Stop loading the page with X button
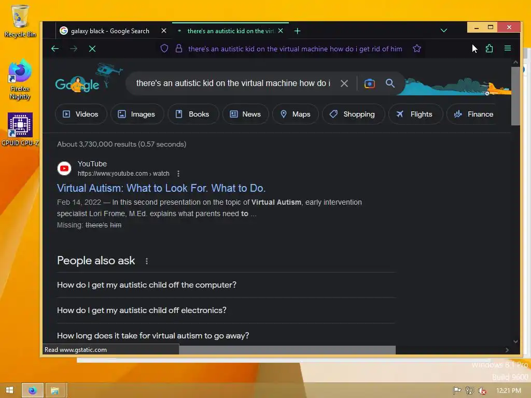 [92, 49]
